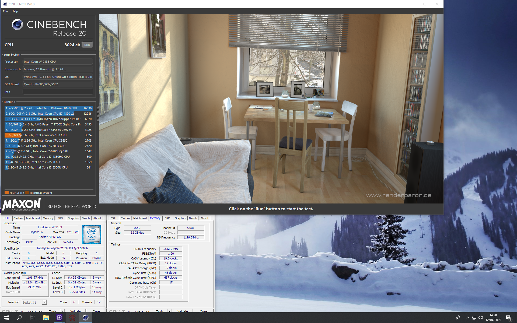Image resolution: width=517 pixels, height=323 pixels.
Task: Open Caches tab in right CPU-Z window
Action: [x=125, y=218]
